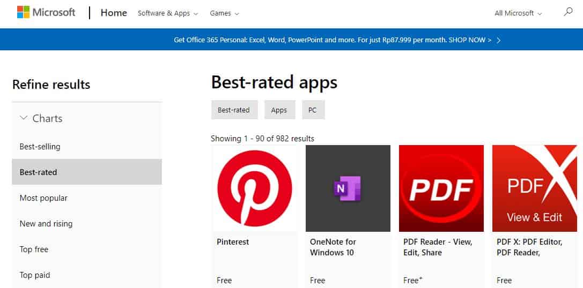Click the PC filter tag
Screen dimensions: 583x288
point(313,110)
